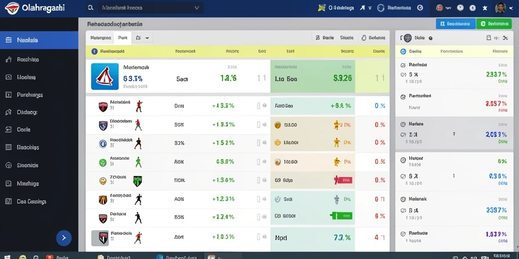The width and height of the screenshot is (519, 259).
Task: Click the green circle team badge in table
Action: (103, 162)
